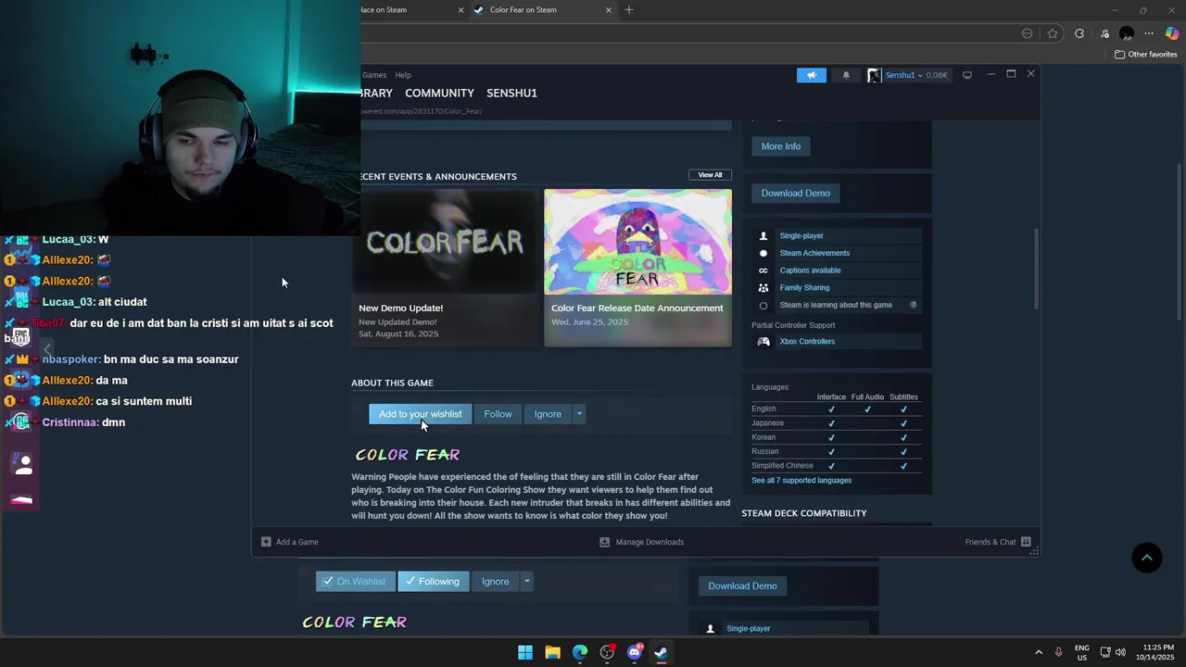The height and width of the screenshot is (667, 1186).
Task: Open the help icon beside Steam is learning
Action: (x=914, y=305)
